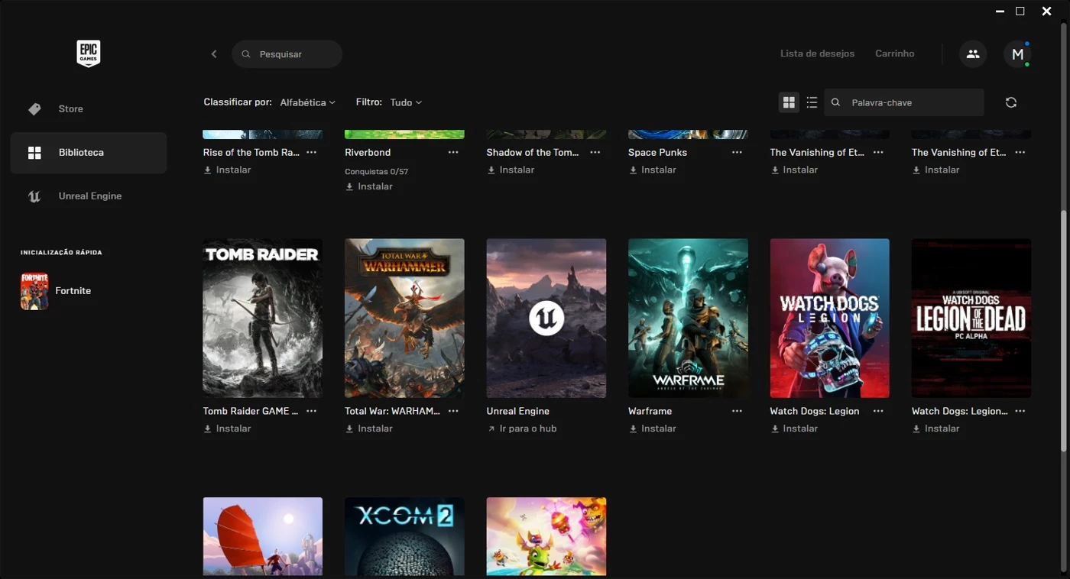Open the Total War Warhammer cover
1070x579 pixels.
coord(404,319)
